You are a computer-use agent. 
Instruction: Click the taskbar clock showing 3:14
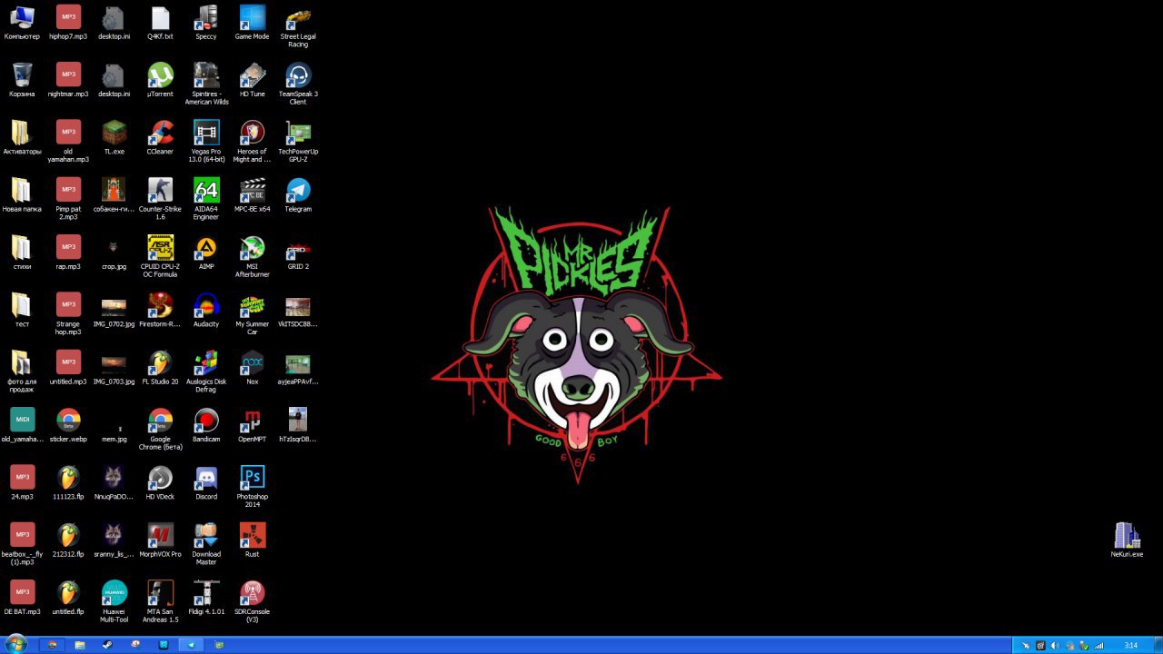(x=1131, y=646)
